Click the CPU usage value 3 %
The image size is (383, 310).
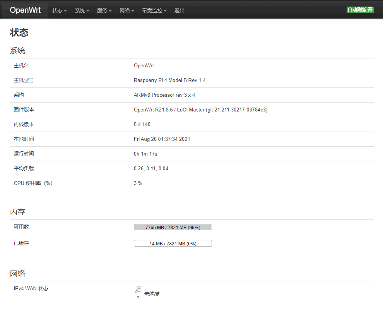tap(138, 183)
